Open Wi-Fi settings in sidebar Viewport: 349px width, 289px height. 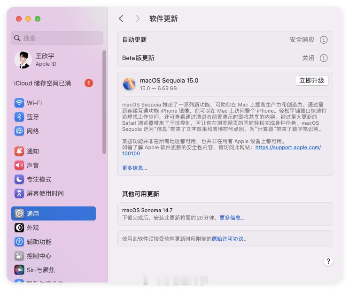(x=54, y=103)
